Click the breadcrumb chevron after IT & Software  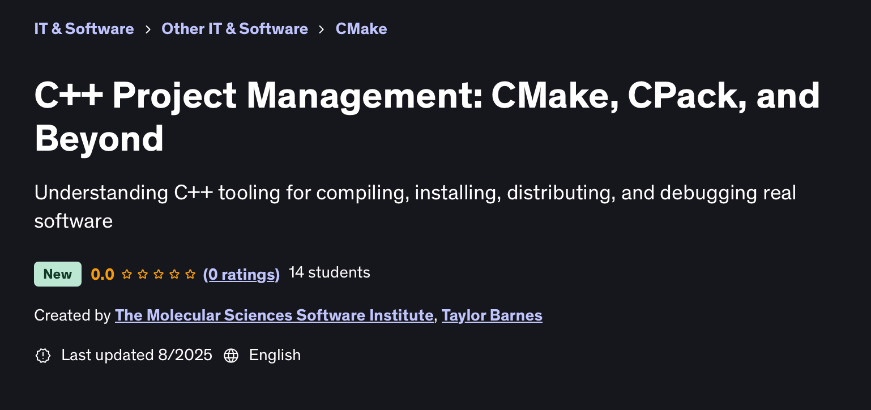(148, 29)
